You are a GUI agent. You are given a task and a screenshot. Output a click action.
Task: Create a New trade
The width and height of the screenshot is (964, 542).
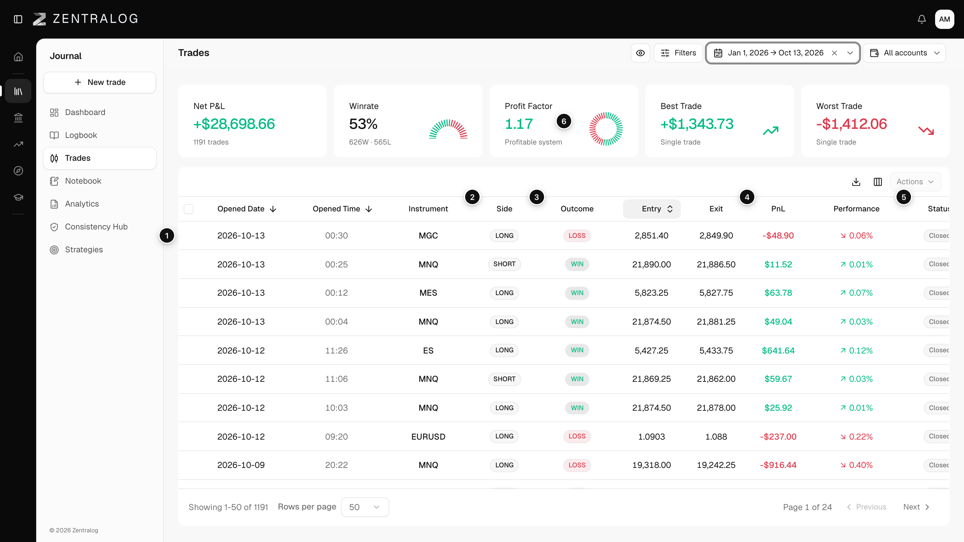pyautogui.click(x=99, y=82)
